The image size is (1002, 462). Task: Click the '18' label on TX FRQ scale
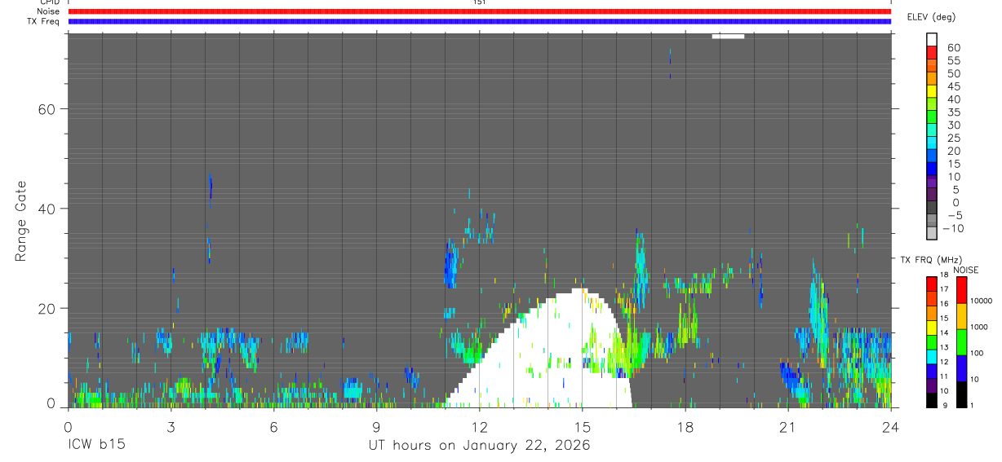point(944,275)
